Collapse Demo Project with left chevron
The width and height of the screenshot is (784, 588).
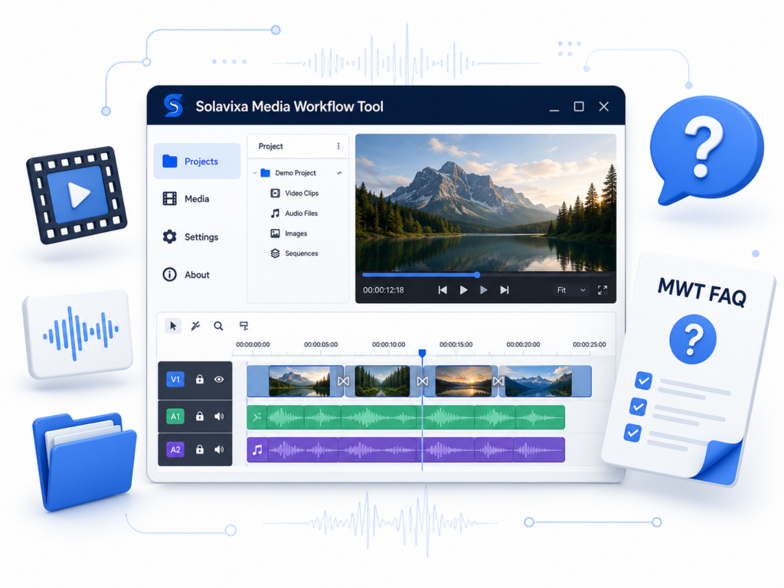click(x=254, y=173)
